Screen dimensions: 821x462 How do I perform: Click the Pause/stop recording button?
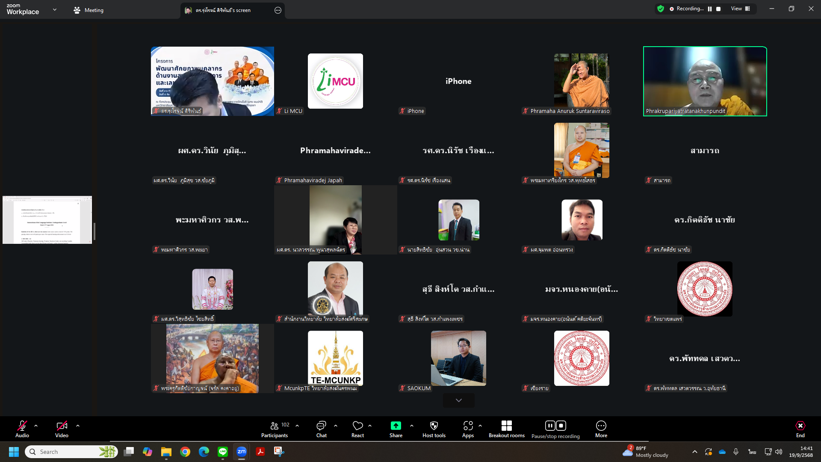coord(555,429)
